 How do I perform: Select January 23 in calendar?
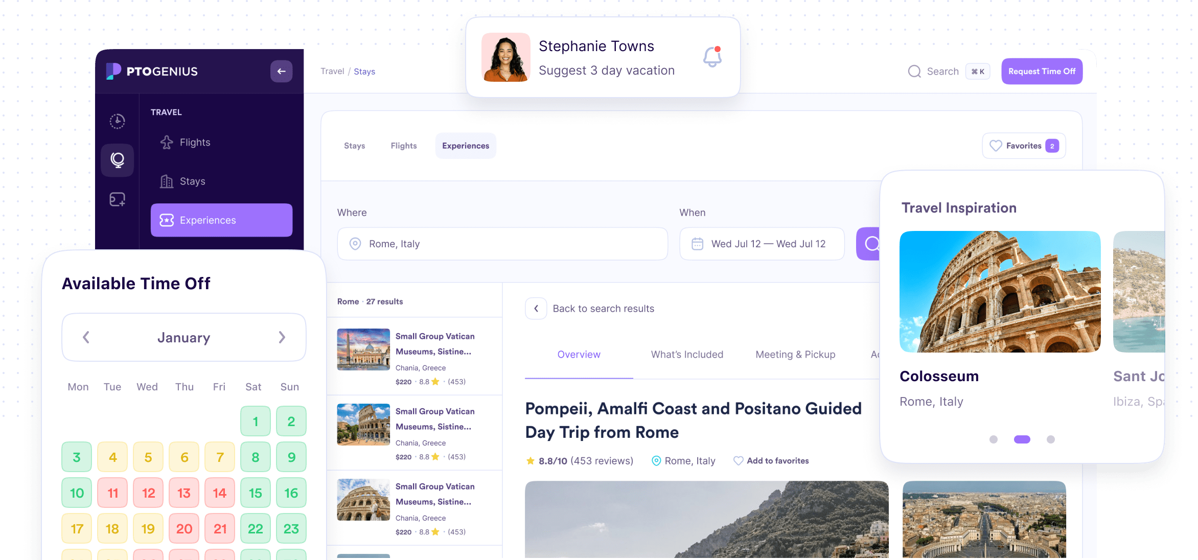pos(291,528)
